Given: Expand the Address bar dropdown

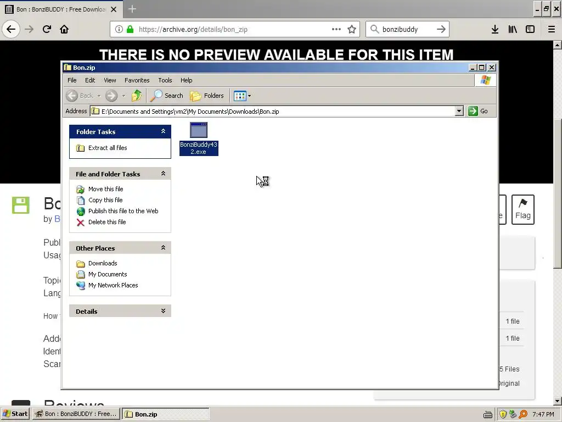Looking at the screenshot, I should (x=459, y=111).
